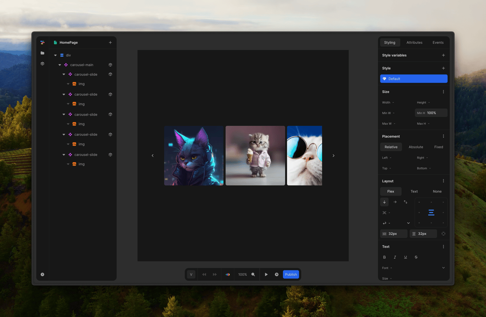486x317 pixels.
Task: Start preview with the play icon
Action: point(266,274)
